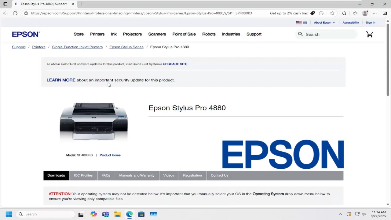Toggle the Edge sidebar icon
Viewport: 391px width, 220px height.
(385, 13)
